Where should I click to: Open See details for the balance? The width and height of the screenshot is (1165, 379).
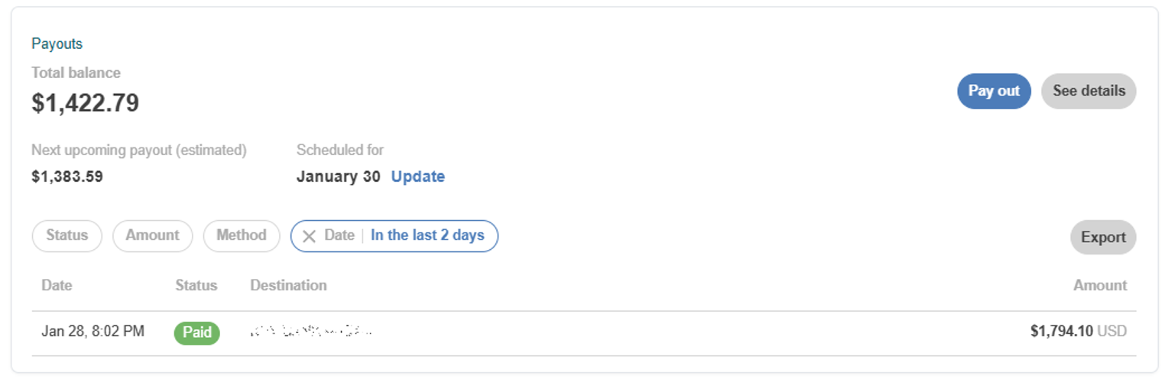(1089, 91)
